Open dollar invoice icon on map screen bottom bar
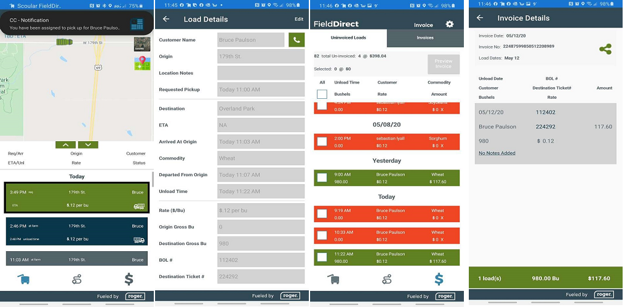 click(x=129, y=279)
